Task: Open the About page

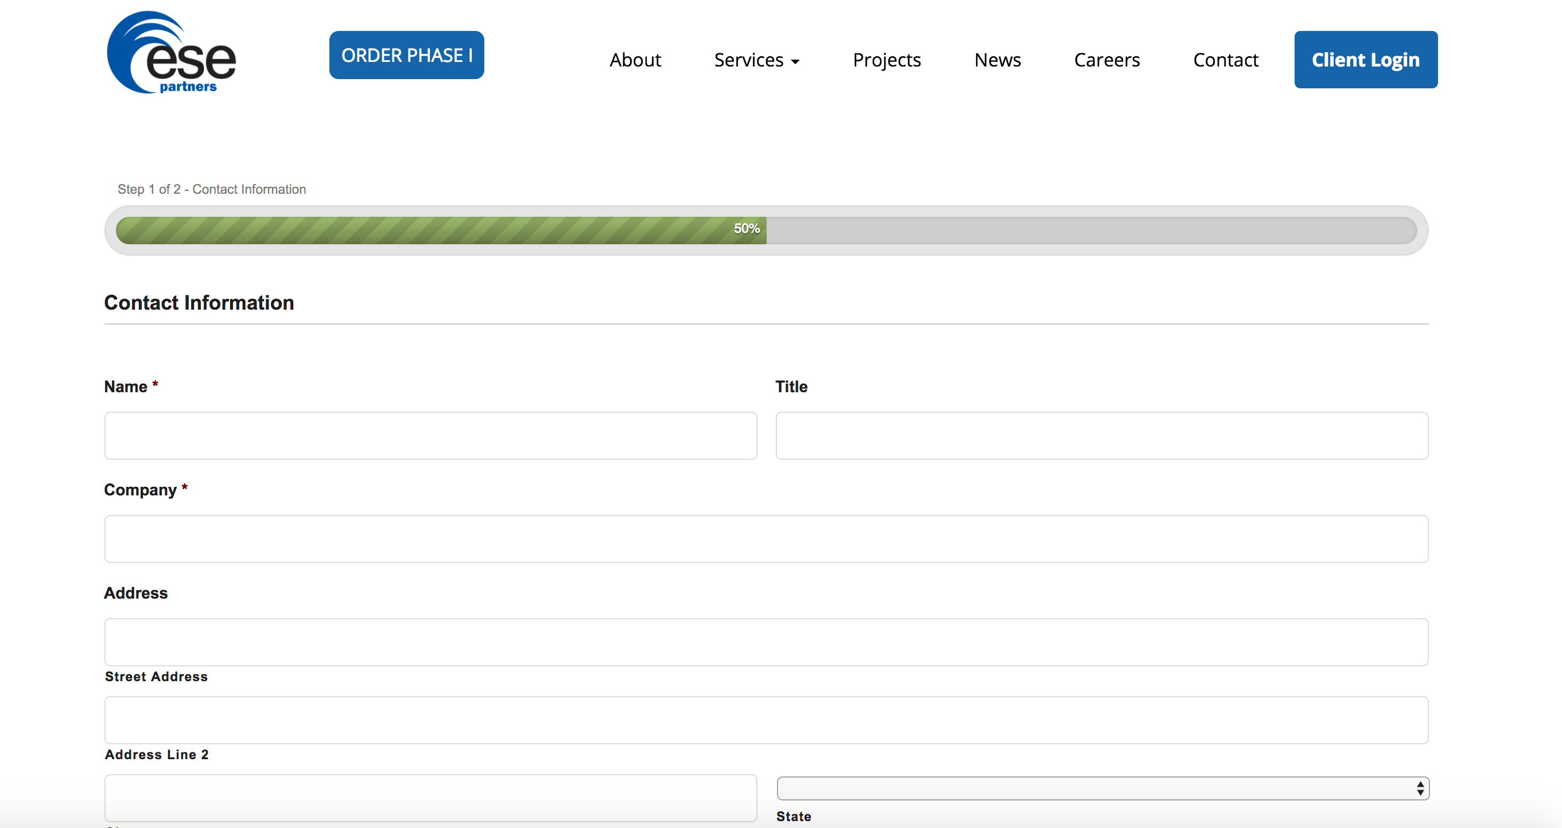Action: point(635,60)
